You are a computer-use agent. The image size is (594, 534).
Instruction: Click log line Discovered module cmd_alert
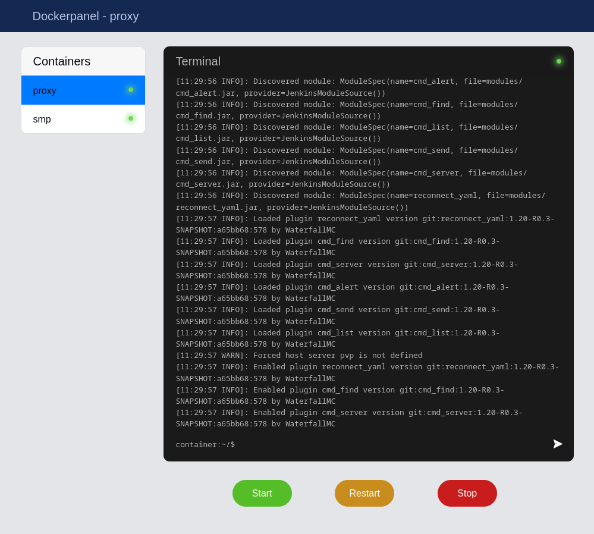coord(349,87)
